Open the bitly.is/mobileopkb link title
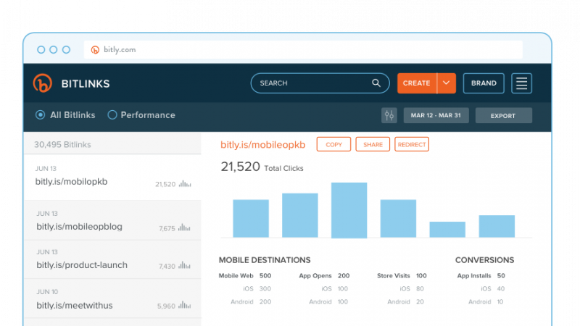This screenshot has height=326, width=580. pos(263,144)
